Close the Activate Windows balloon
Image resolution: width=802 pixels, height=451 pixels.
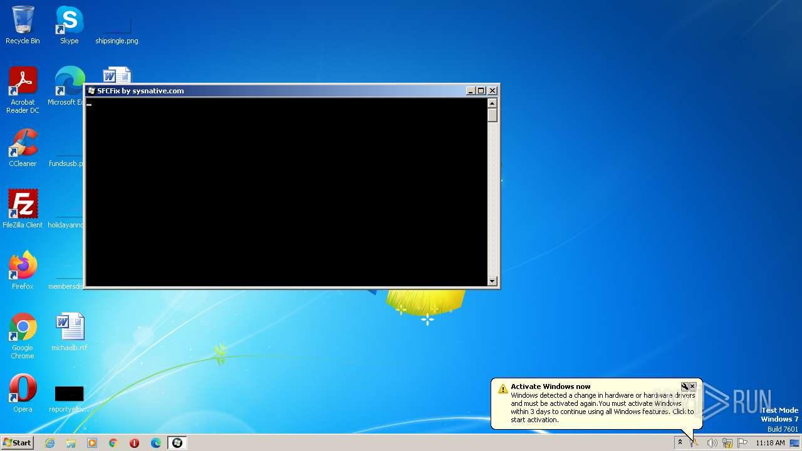(692, 386)
